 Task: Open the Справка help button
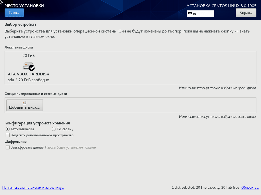[x=246, y=13]
